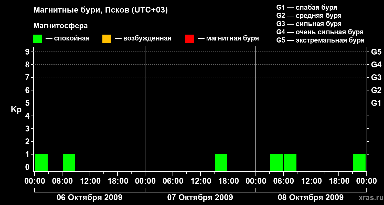The width and height of the screenshot is (384, 205).
Task: Click the G2 label on right axis
Action: coord(376,90)
